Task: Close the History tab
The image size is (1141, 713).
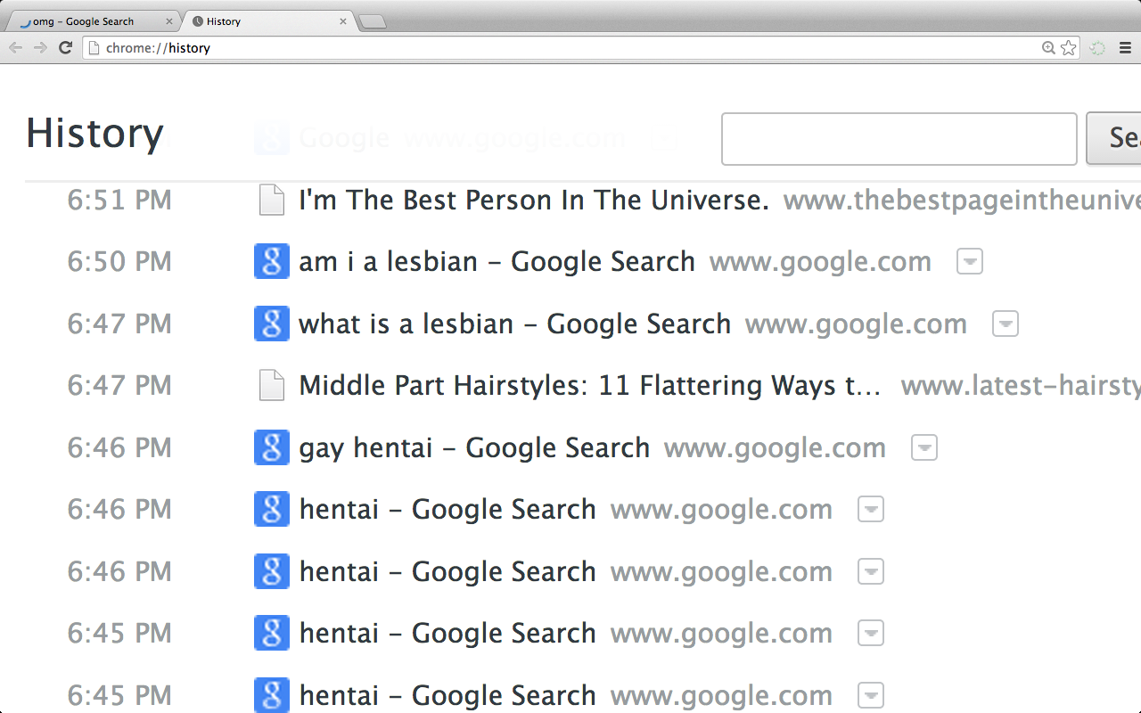Action: [343, 21]
